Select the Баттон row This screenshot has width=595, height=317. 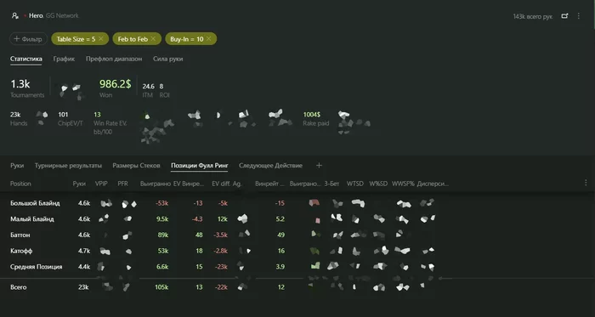point(297,235)
